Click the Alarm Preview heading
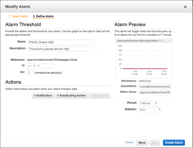 coord(130,25)
